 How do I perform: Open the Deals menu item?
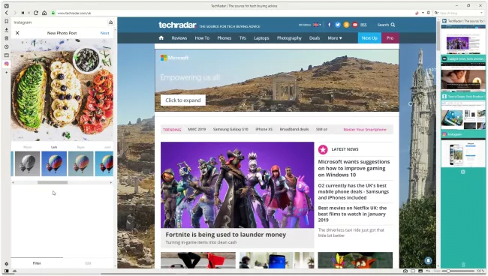point(315,38)
